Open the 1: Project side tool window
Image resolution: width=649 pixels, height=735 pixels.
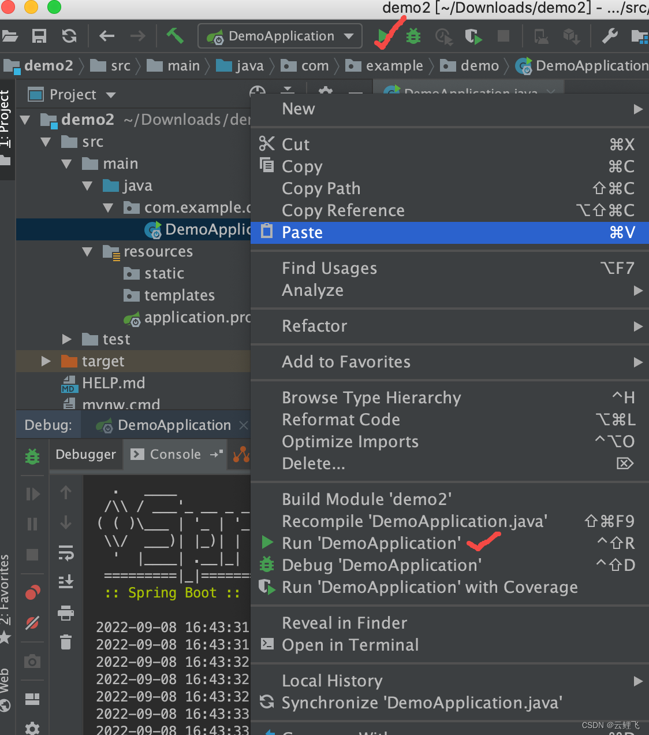(x=6, y=127)
